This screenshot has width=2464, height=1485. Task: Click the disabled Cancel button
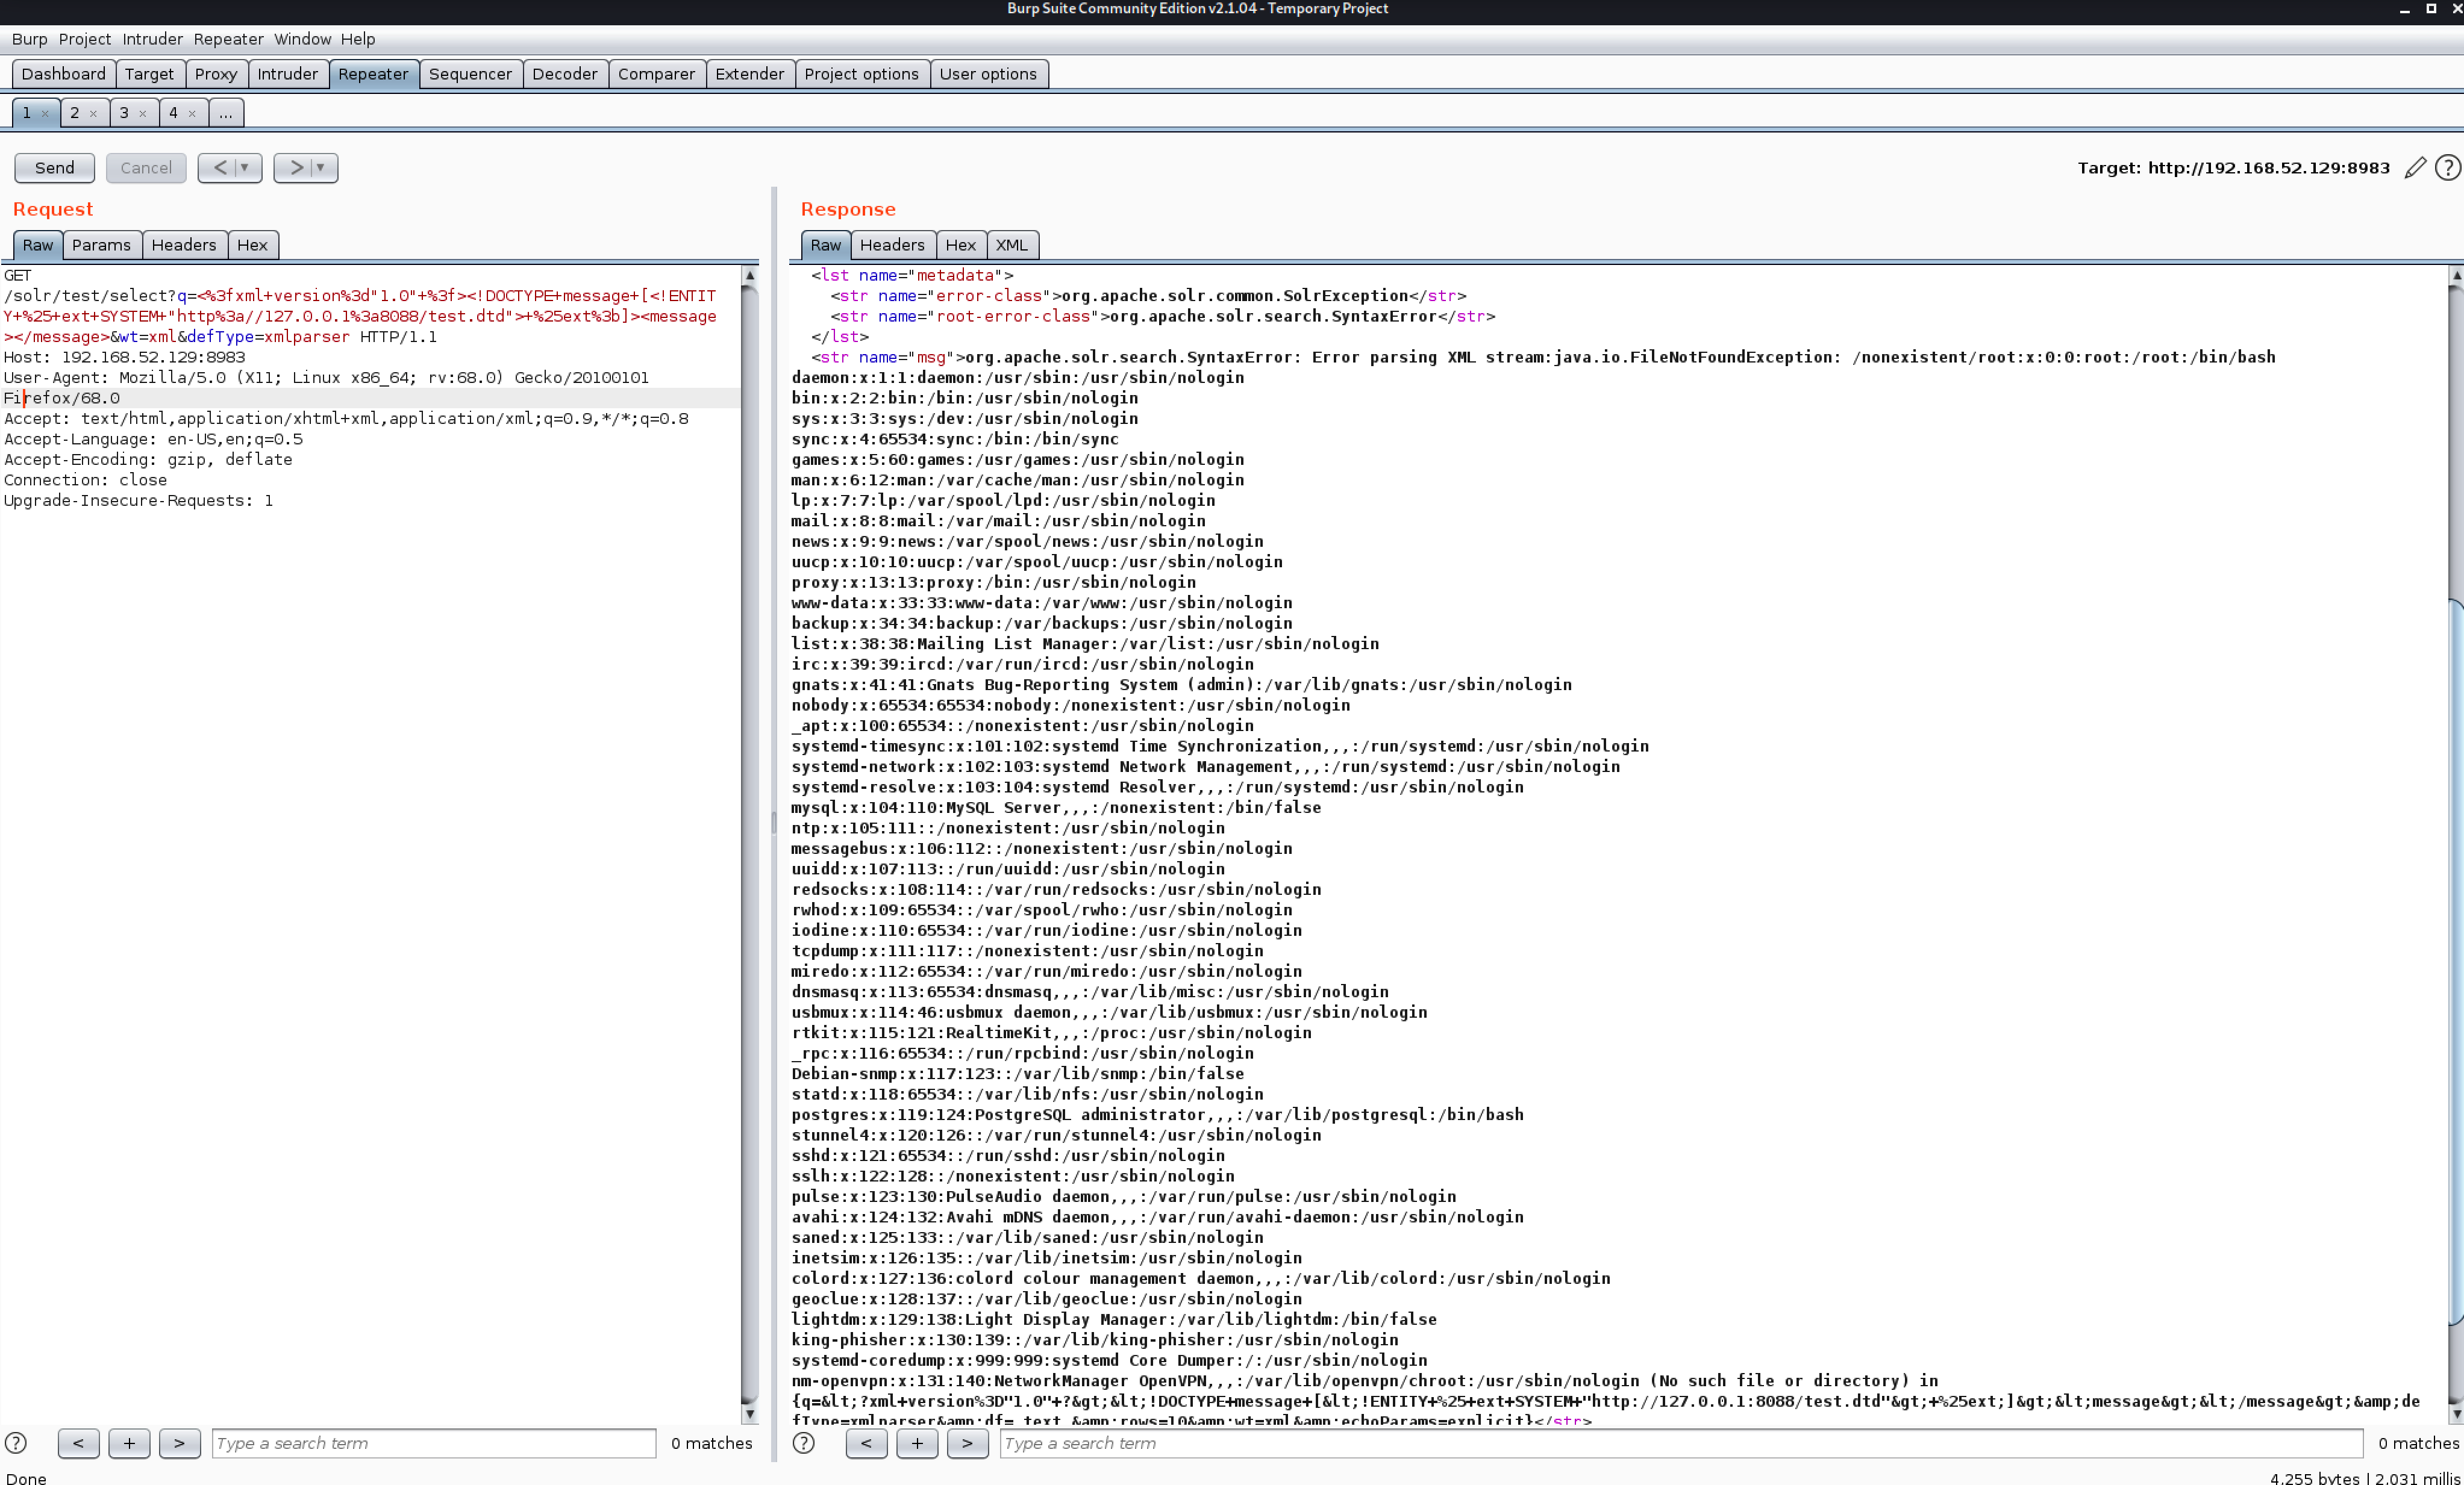point(146,168)
